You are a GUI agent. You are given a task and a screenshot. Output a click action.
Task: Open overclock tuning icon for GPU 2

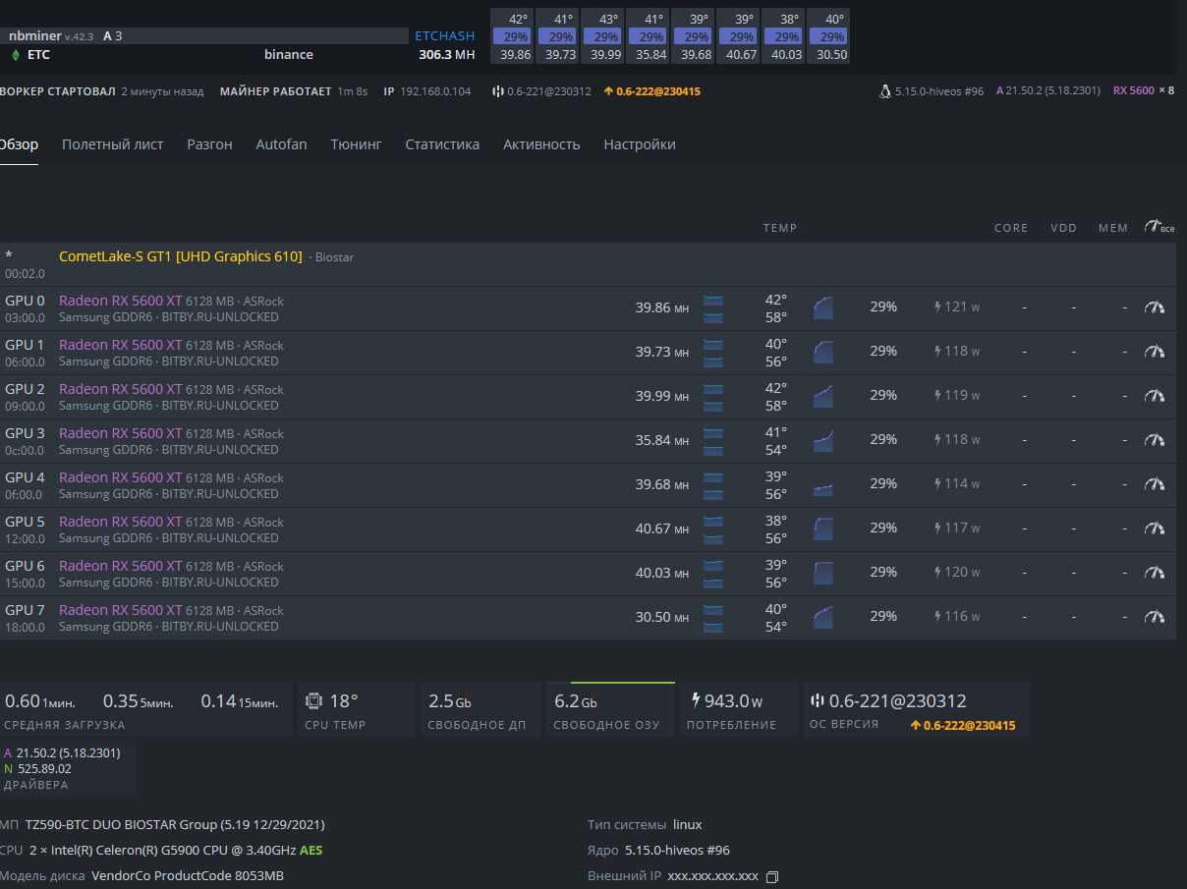click(x=1154, y=396)
